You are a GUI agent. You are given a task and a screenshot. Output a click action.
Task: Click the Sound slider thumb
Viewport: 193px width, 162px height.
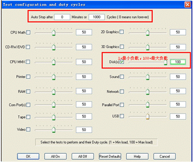(x=148, y=77)
